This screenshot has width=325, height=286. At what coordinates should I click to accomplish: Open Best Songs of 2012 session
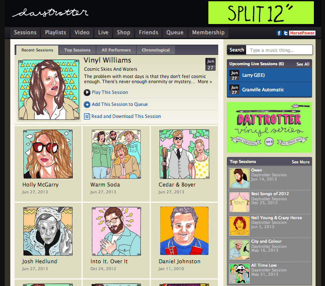270,194
